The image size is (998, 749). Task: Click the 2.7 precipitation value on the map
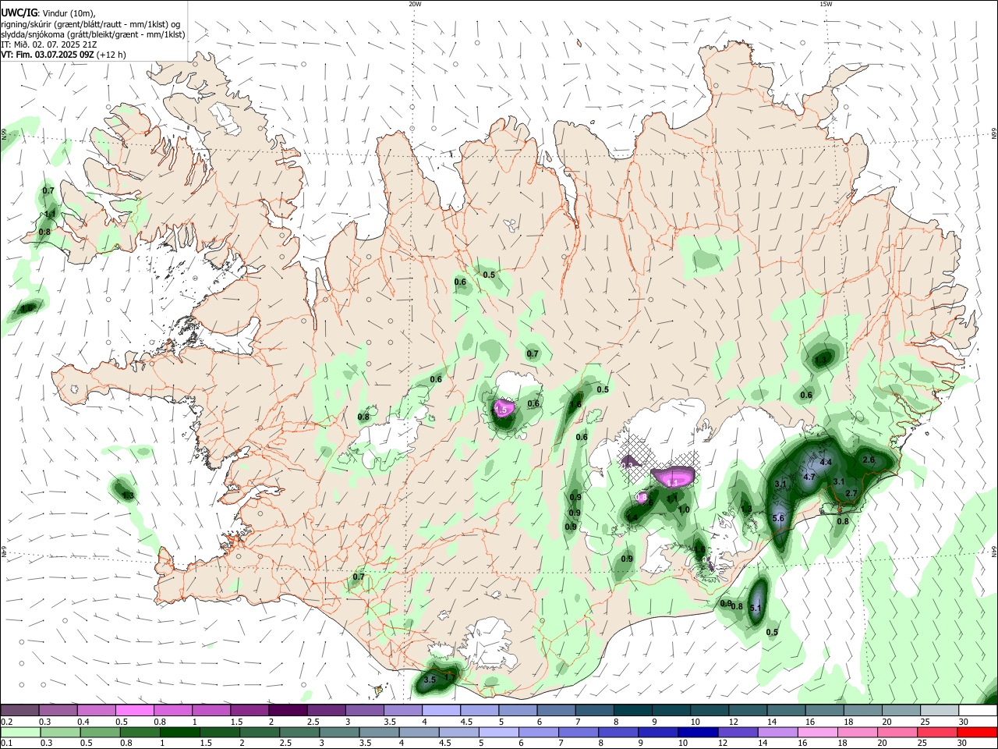click(x=851, y=493)
